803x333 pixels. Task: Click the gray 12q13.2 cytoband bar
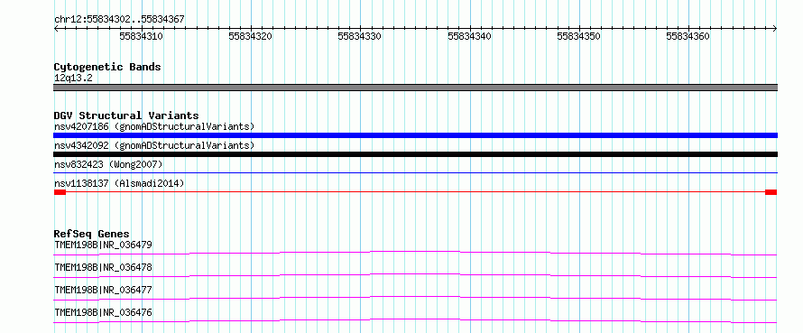[415, 88]
